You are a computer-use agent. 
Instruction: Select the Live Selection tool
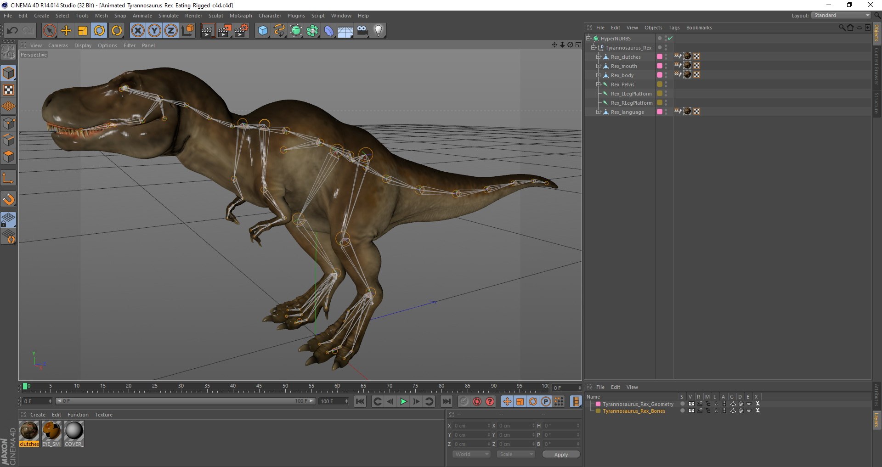point(49,31)
